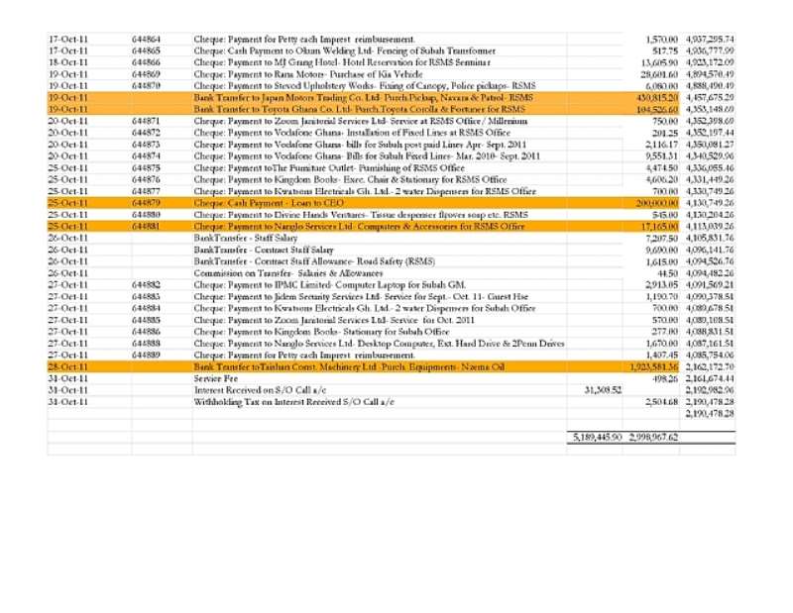
Task: Select Jidem Security Services description
Action: [361, 297]
